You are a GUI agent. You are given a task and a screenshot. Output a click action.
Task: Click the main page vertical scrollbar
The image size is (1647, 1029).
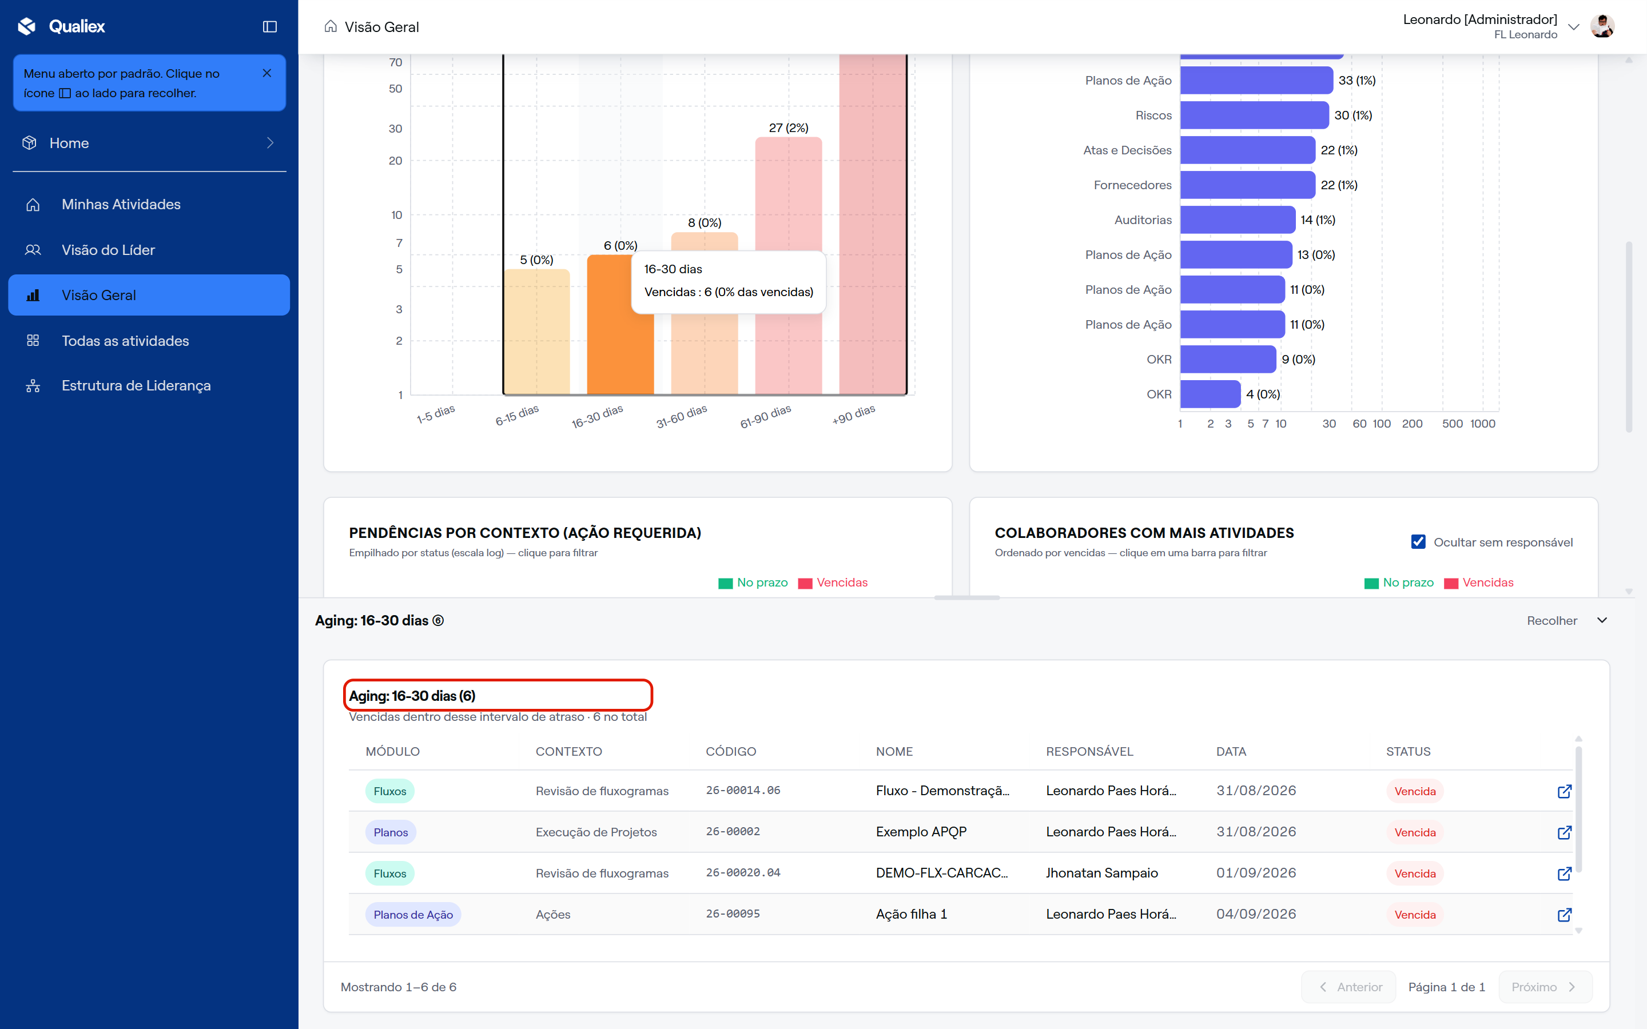coord(1629,337)
